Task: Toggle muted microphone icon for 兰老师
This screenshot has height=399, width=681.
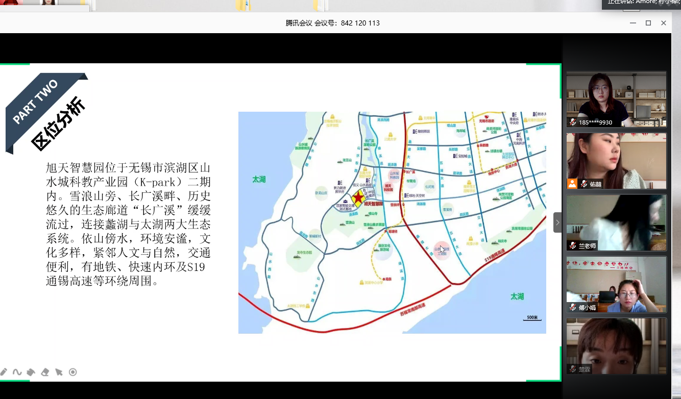Action: pos(573,246)
